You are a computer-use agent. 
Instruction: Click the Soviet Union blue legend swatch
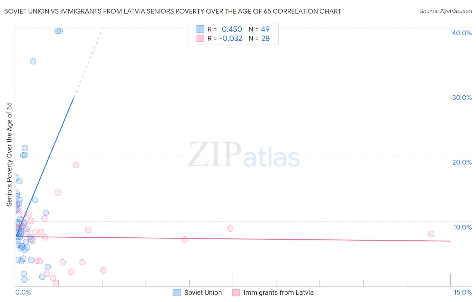click(177, 293)
